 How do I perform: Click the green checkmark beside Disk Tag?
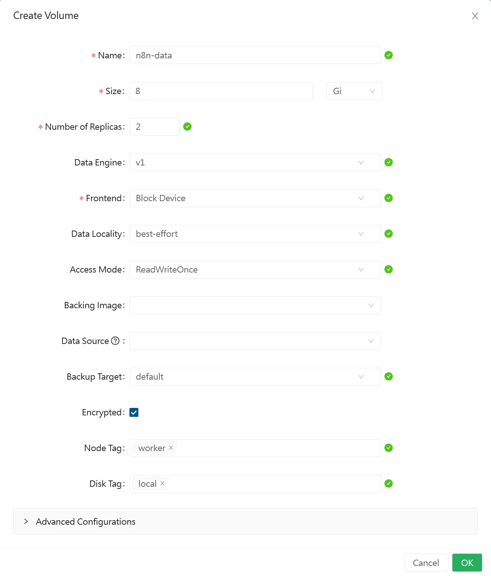tap(389, 484)
